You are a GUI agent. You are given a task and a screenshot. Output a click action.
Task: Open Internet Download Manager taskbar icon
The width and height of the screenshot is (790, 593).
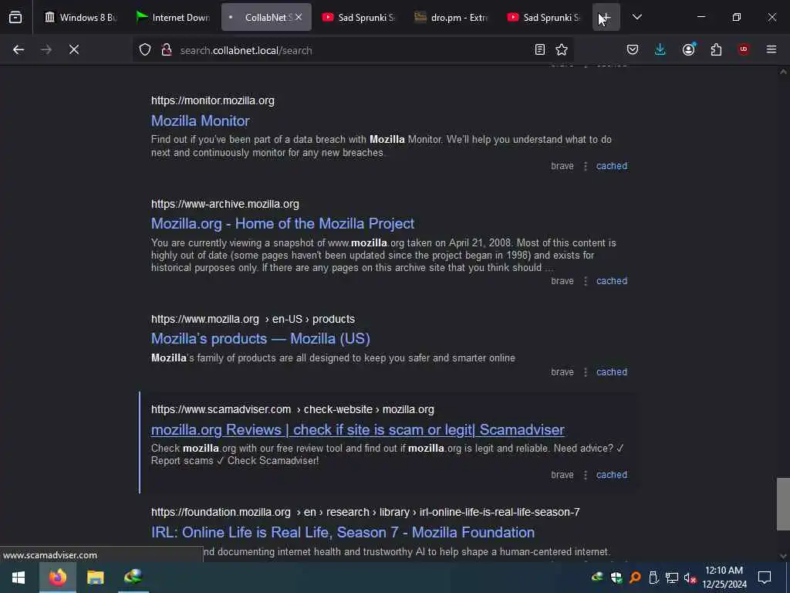pos(133,578)
